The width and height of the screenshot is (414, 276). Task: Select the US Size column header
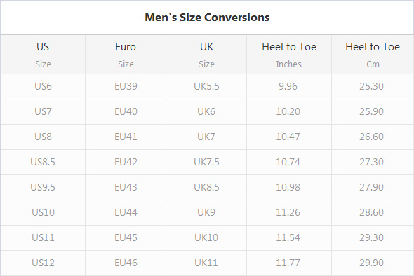43,55
